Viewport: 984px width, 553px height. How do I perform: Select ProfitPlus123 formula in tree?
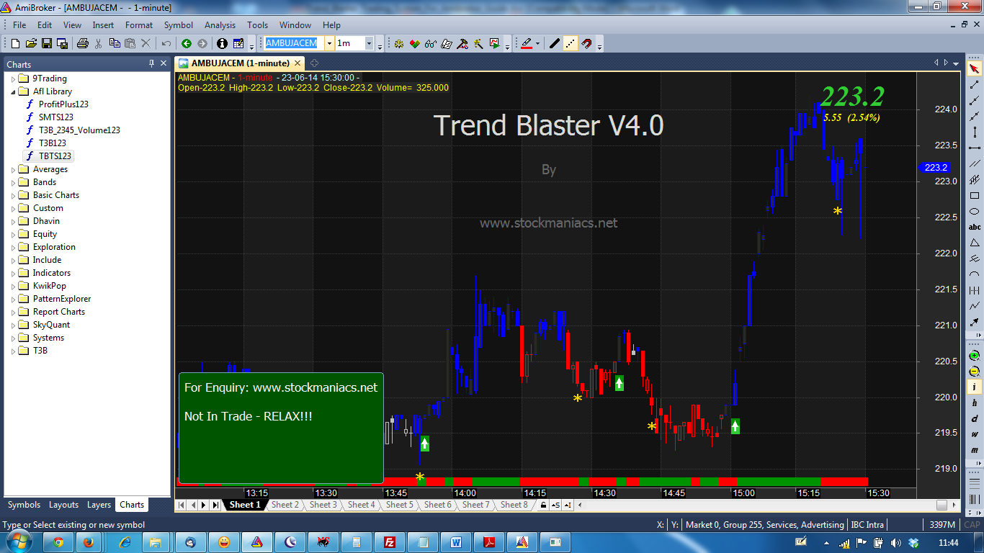point(63,104)
